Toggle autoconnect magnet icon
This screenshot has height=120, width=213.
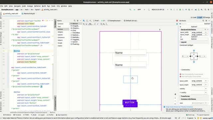point(87,24)
